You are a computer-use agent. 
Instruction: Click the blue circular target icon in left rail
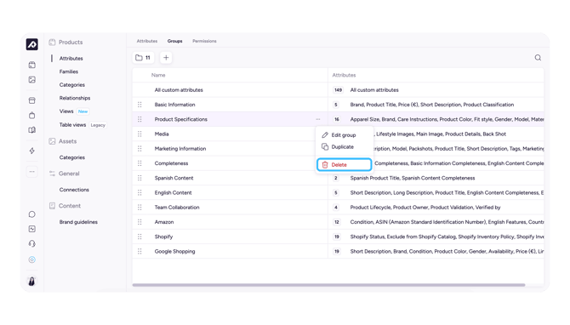coord(32,259)
